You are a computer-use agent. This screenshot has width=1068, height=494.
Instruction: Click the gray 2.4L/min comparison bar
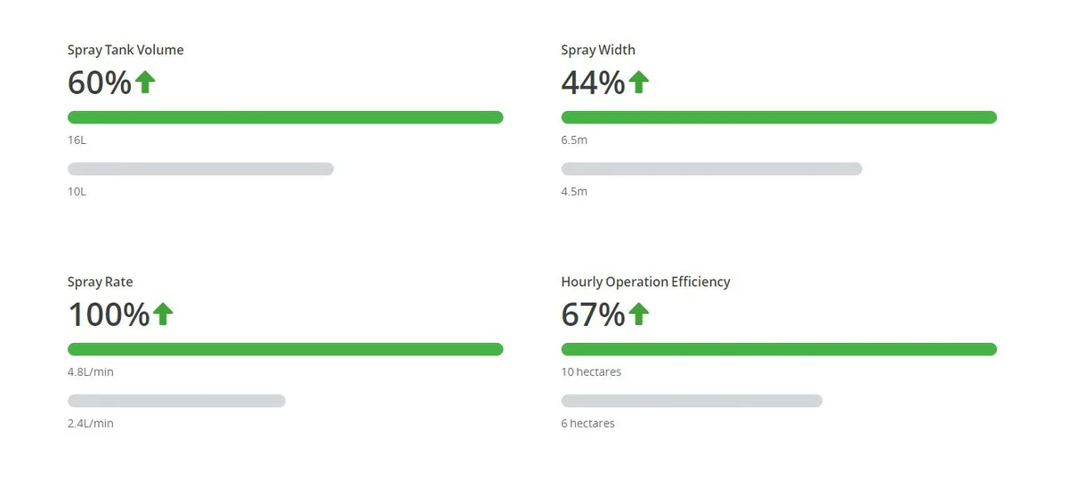[x=176, y=401]
